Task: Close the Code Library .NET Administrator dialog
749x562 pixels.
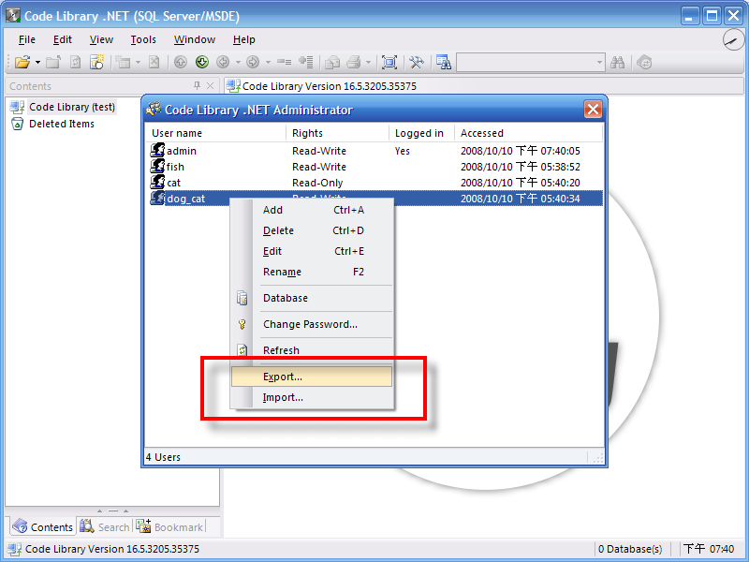Action: coord(593,110)
